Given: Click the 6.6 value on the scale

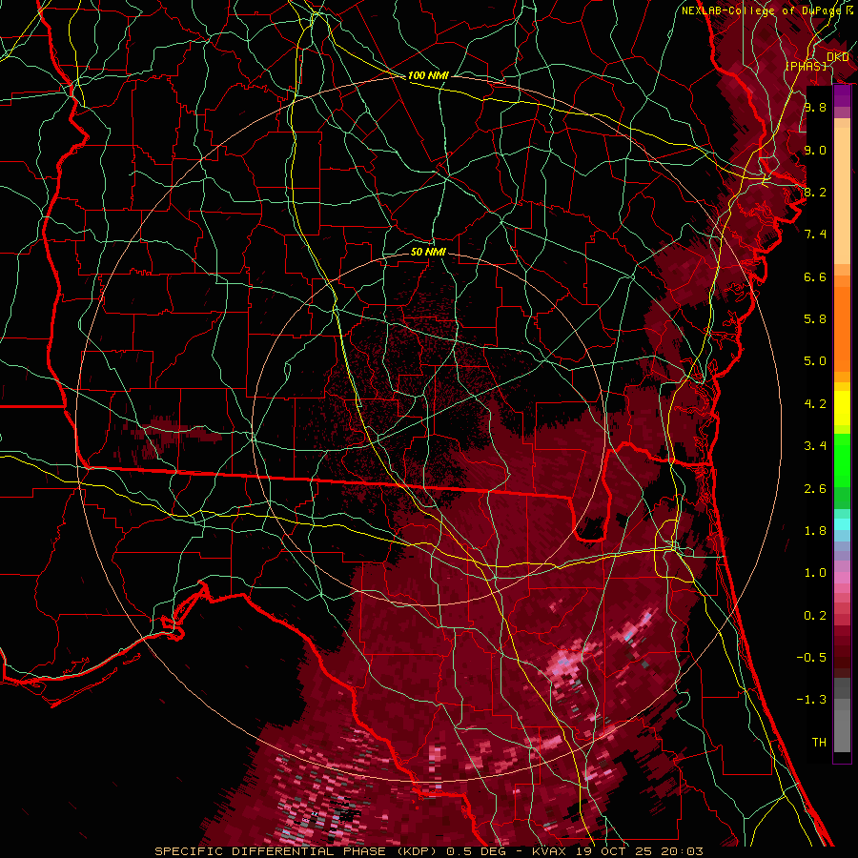Looking at the screenshot, I should [815, 276].
